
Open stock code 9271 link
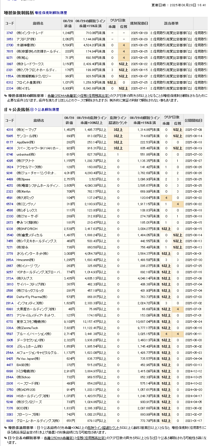coord(10,57)
